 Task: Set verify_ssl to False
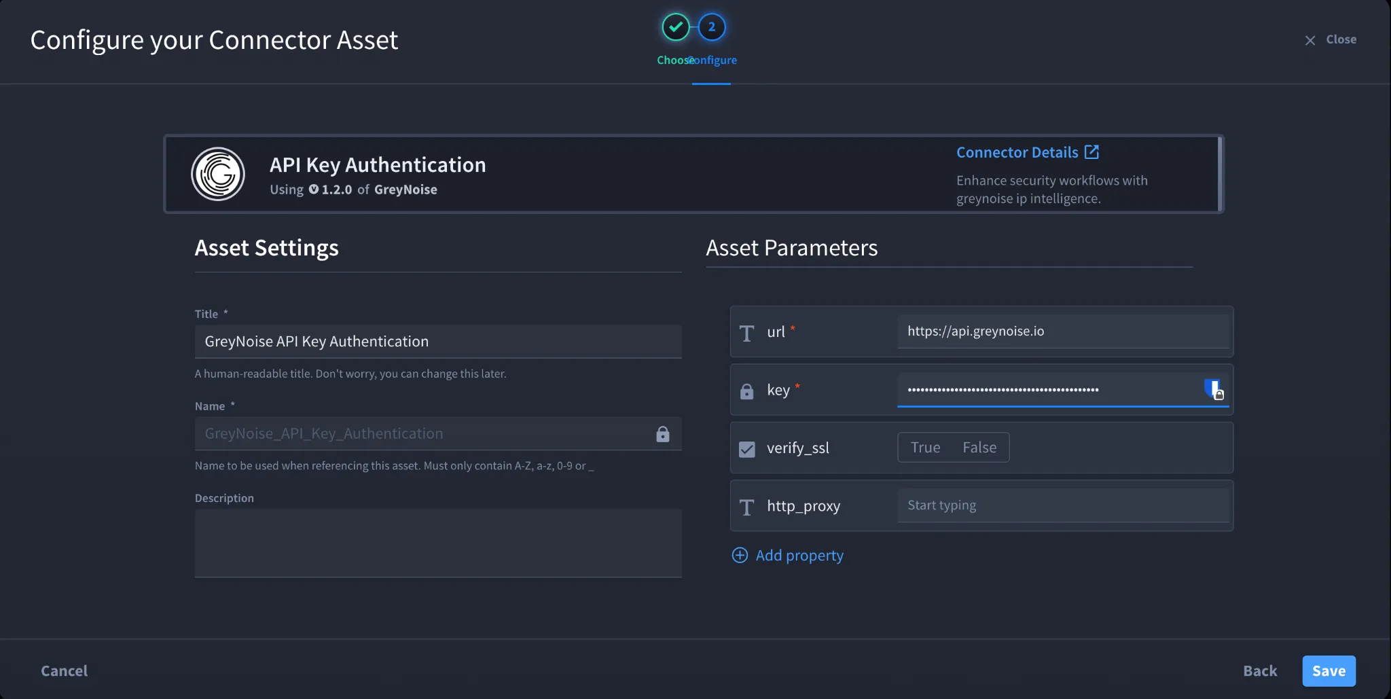click(x=979, y=448)
